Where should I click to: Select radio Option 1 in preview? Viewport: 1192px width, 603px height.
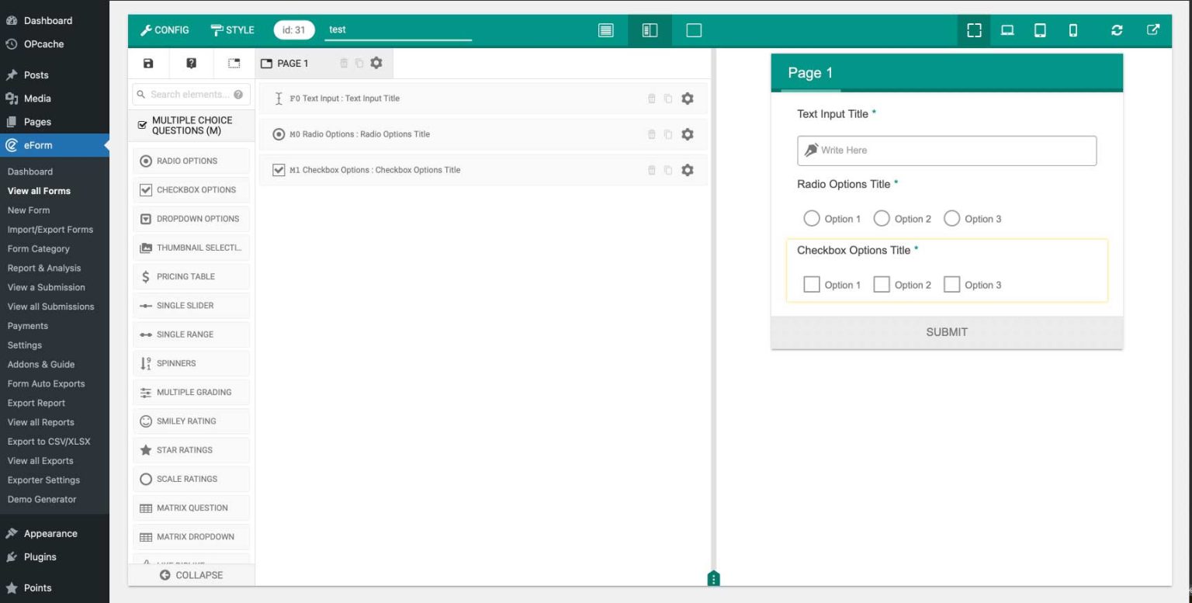click(812, 219)
